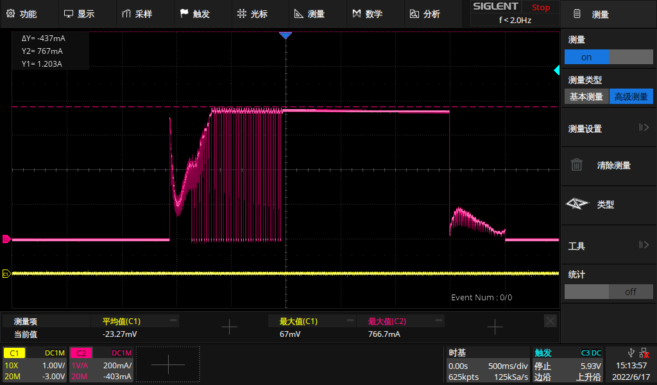Image resolution: width=657 pixels, height=385 pixels.
Task: Click the Stop trigger status button
Action: coord(540,7)
